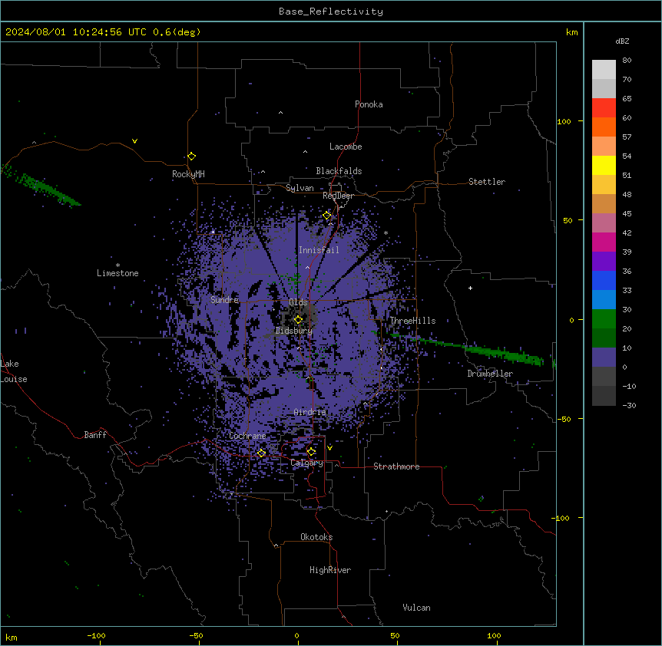Click the light gray 80 dBZ legend swatch
662x646 pixels.
604,70
